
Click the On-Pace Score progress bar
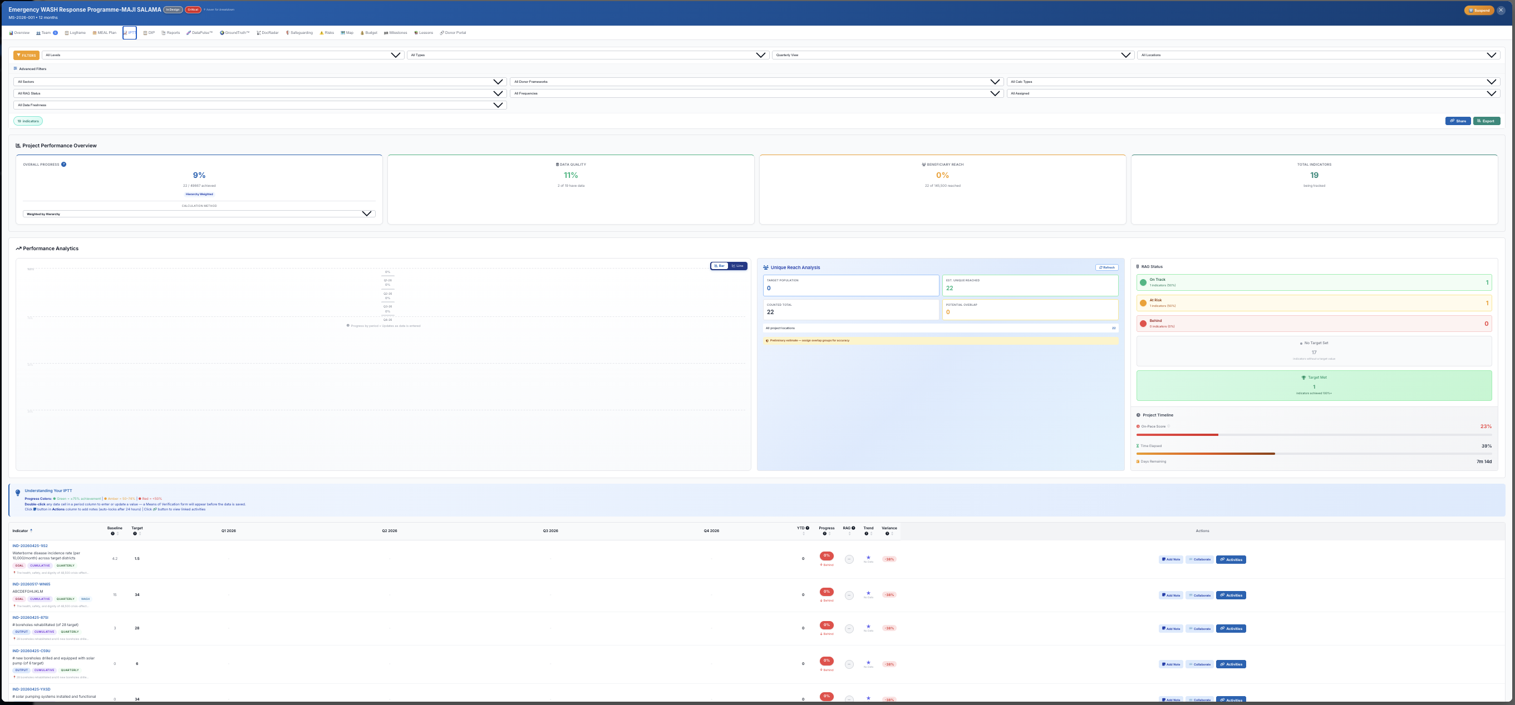tap(1314, 435)
